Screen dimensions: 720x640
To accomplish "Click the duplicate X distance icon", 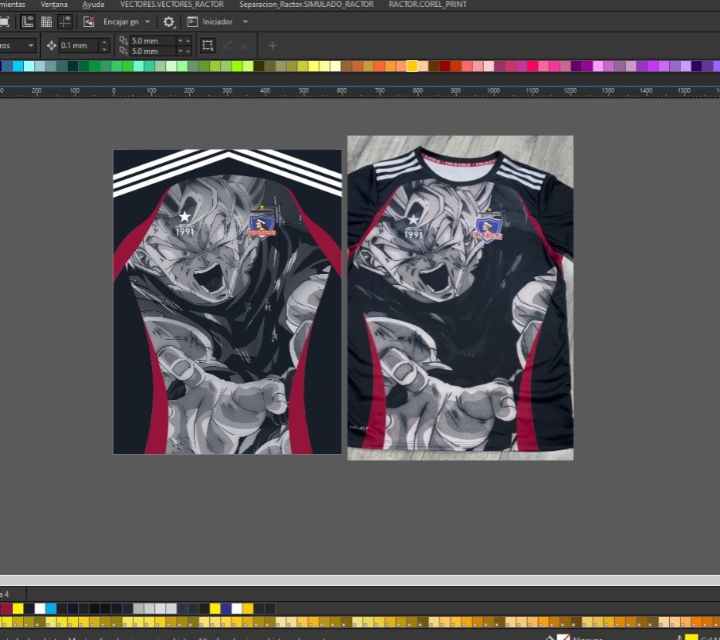I will point(123,40).
